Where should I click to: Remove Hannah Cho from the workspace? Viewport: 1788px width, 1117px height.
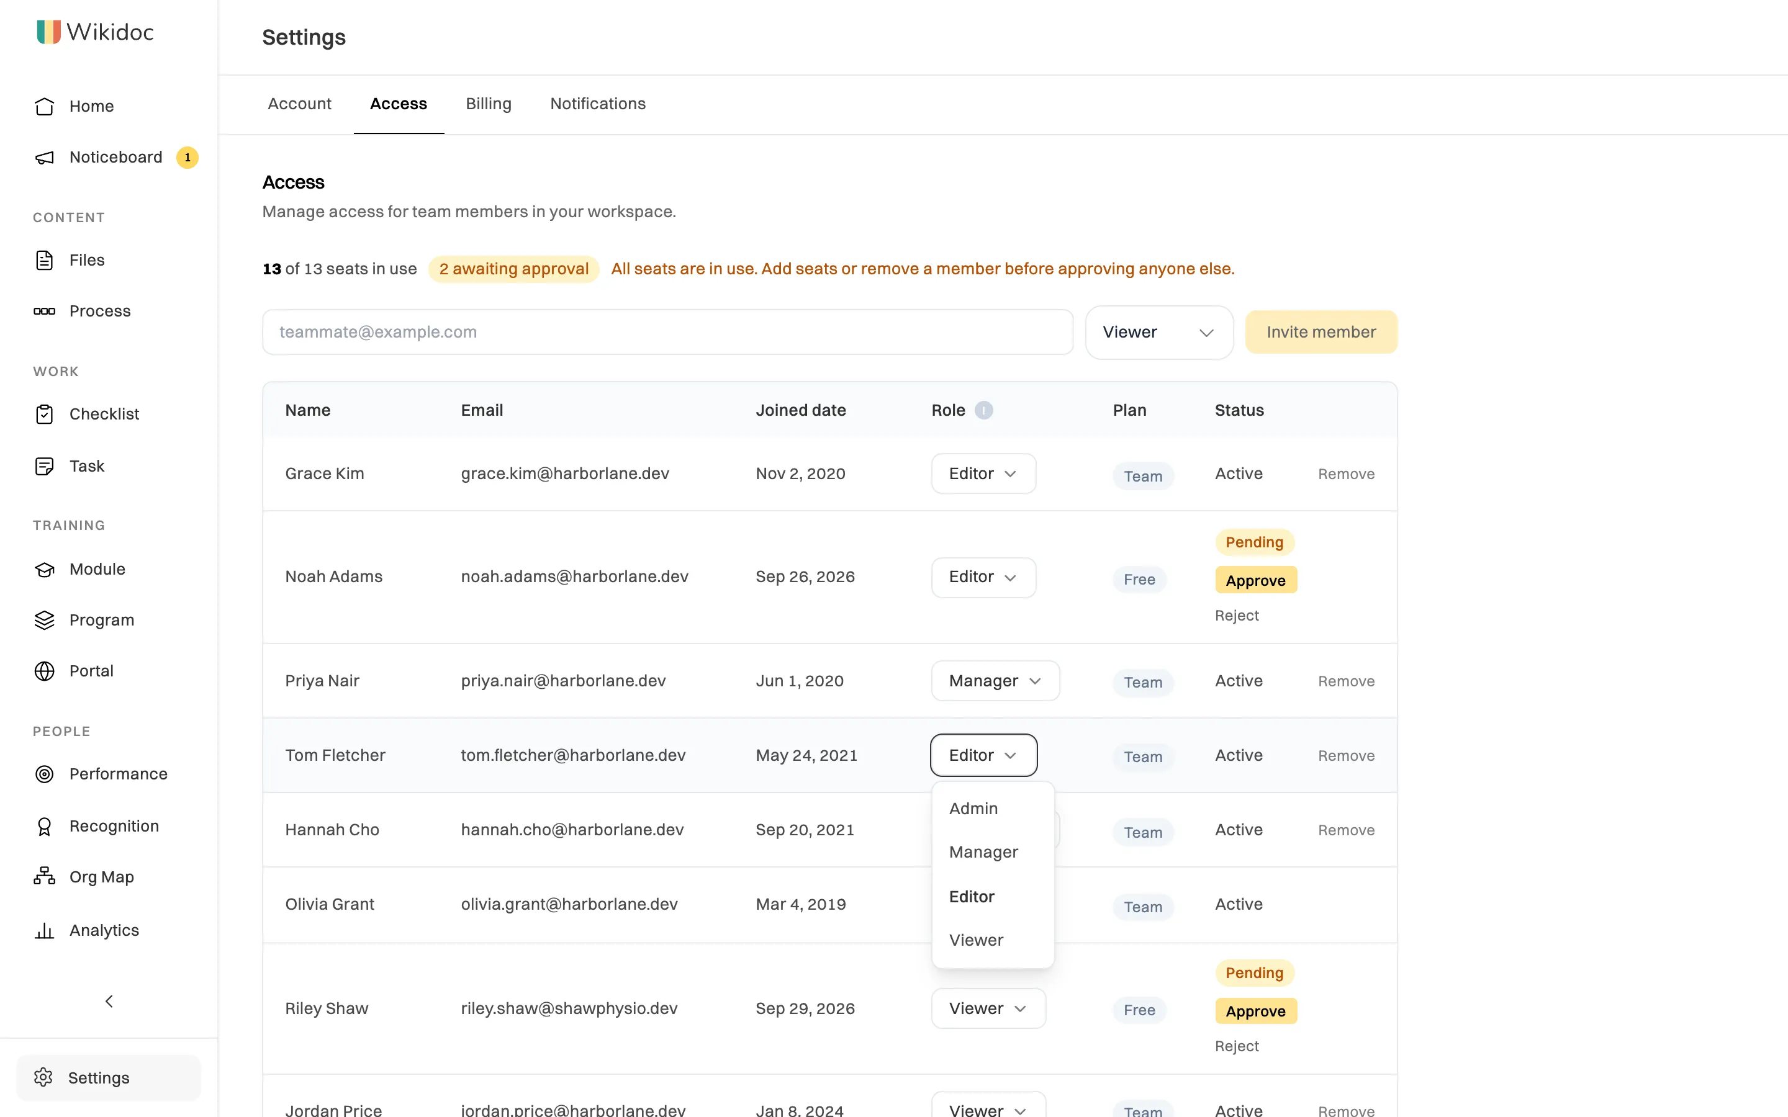[1346, 830]
